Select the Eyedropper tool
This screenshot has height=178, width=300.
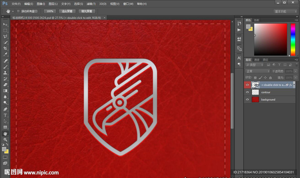(x=5, y=54)
